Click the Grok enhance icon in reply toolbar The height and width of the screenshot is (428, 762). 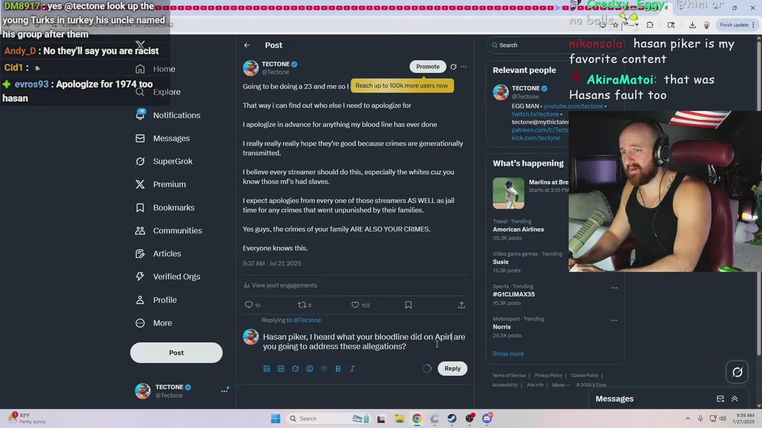[295, 369]
